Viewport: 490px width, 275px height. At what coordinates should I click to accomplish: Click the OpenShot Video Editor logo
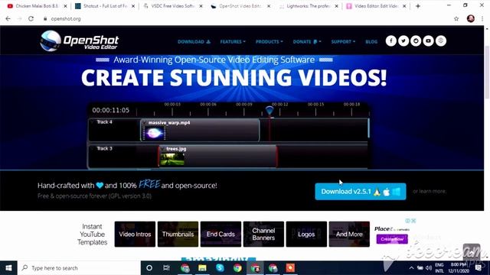click(x=80, y=40)
